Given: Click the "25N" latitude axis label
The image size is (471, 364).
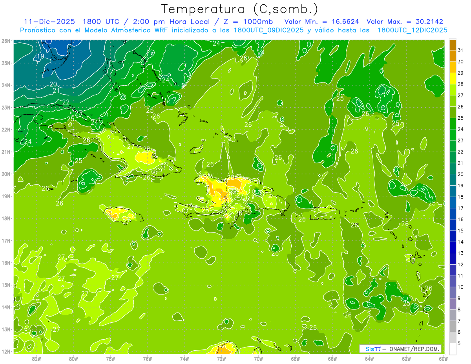Looking at the screenshot, I should (5, 63).
